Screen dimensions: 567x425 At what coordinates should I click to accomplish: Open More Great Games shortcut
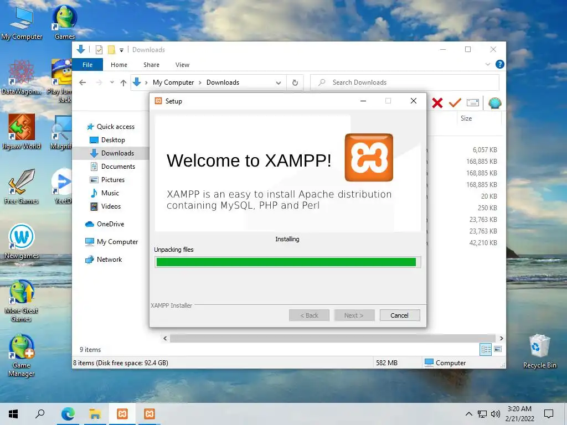pyautogui.click(x=22, y=300)
